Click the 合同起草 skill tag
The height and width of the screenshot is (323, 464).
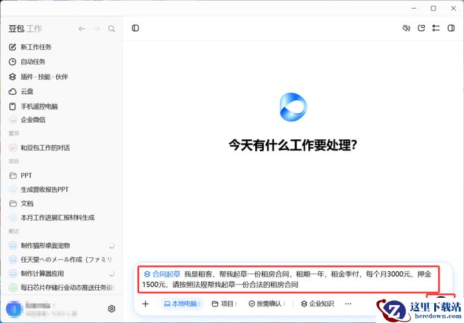(x=162, y=274)
